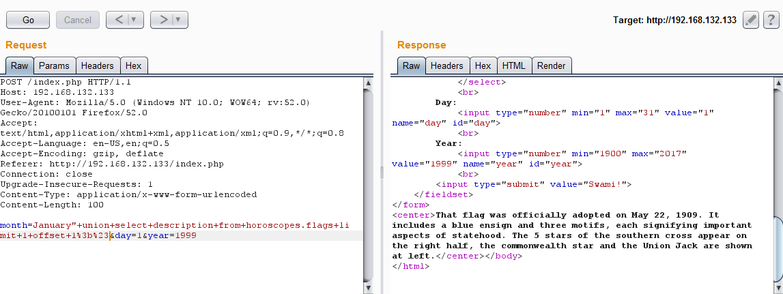Select the Response Raw tab
Image resolution: width=783 pixels, height=294 pixels.
click(x=412, y=66)
